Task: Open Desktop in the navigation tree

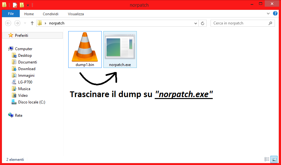Action: tap(25, 56)
